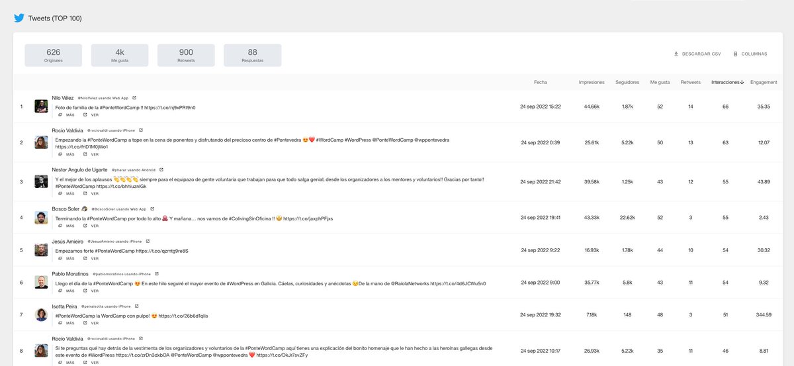
Task: Open external link icon beside @pablomoratinos usando iPhone
Action: [157, 274]
